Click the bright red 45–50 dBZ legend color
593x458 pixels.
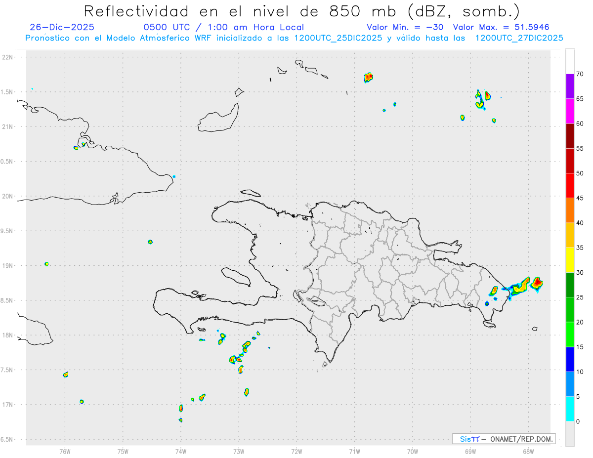tap(570, 186)
